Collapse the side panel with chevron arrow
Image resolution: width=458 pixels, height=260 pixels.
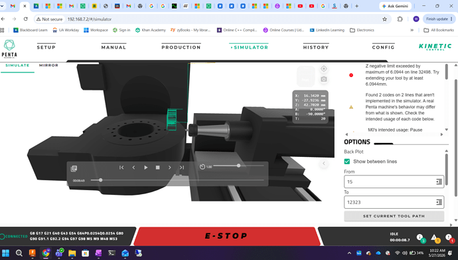tap(324, 164)
